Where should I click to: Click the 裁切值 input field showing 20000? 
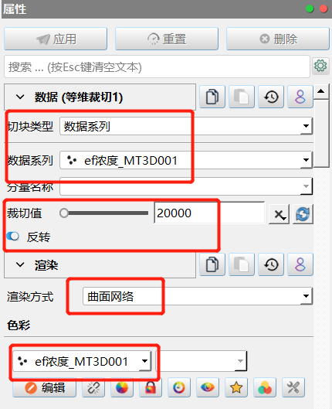click(x=209, y=213)
